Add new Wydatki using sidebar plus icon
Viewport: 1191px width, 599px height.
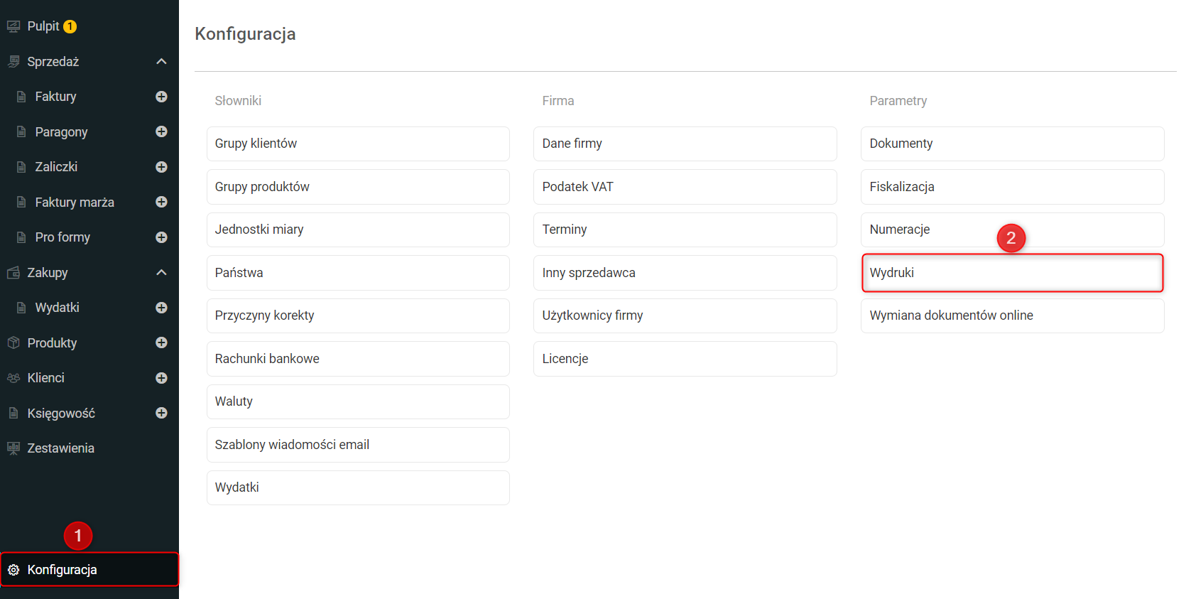click(161, 308)
